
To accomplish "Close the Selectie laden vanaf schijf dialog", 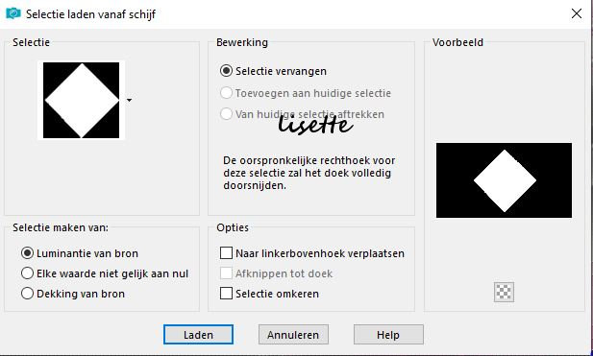I will [x=577, y=14].
